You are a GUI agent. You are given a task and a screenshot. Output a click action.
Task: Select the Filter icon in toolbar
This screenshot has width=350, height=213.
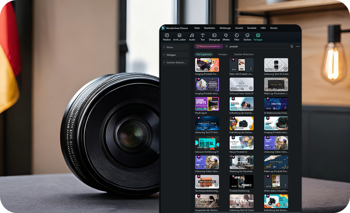coord(237,35)
